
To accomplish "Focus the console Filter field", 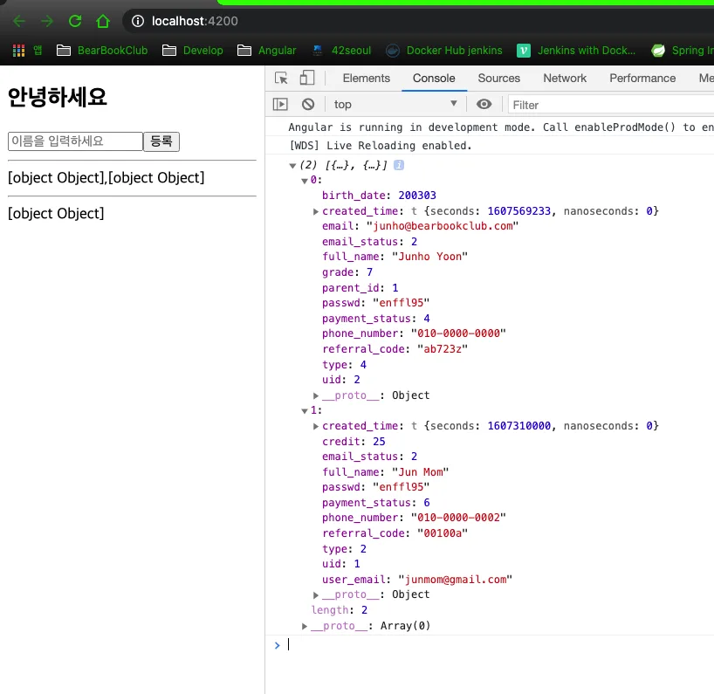I will coord(611,106).
